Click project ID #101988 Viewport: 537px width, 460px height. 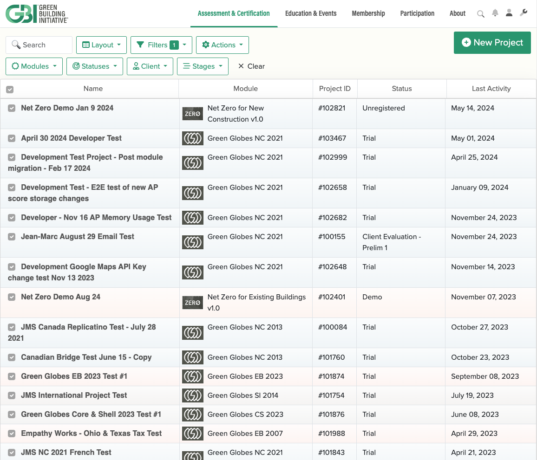(332, 433)
